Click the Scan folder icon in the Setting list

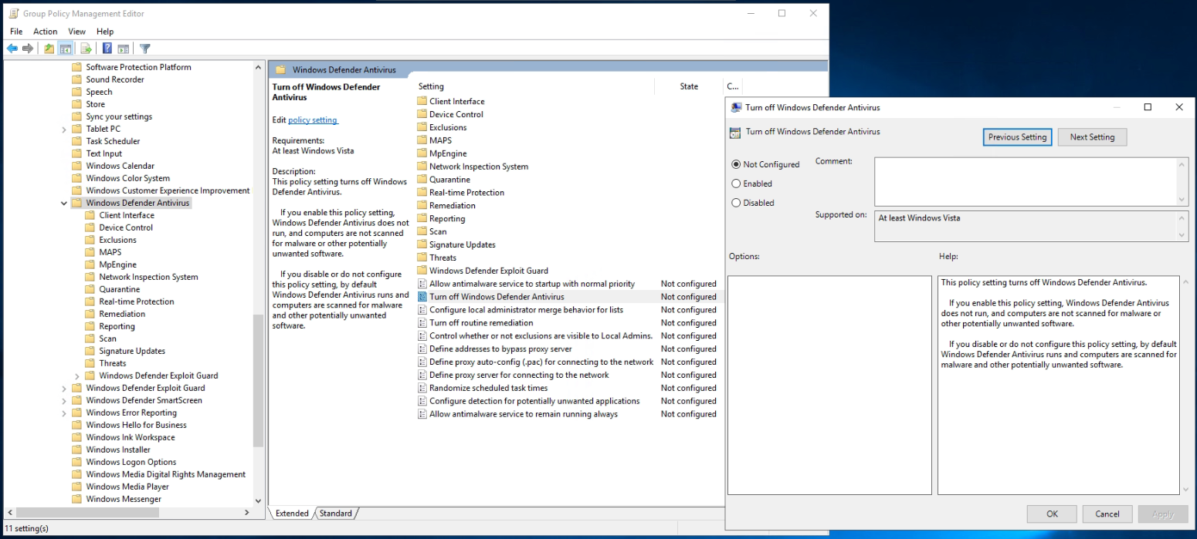point(422,231)
